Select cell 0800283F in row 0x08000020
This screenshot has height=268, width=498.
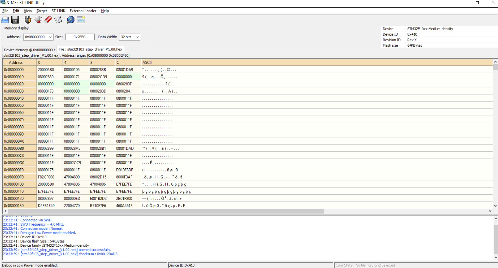click(x=128, y=84)
